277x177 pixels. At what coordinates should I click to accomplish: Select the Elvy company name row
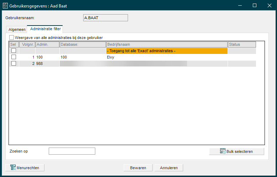166,57
